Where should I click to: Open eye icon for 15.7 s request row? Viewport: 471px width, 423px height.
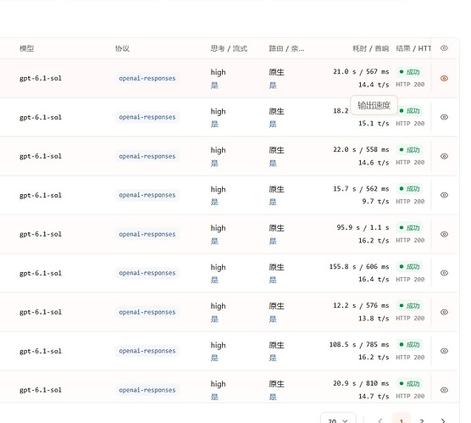444,195
